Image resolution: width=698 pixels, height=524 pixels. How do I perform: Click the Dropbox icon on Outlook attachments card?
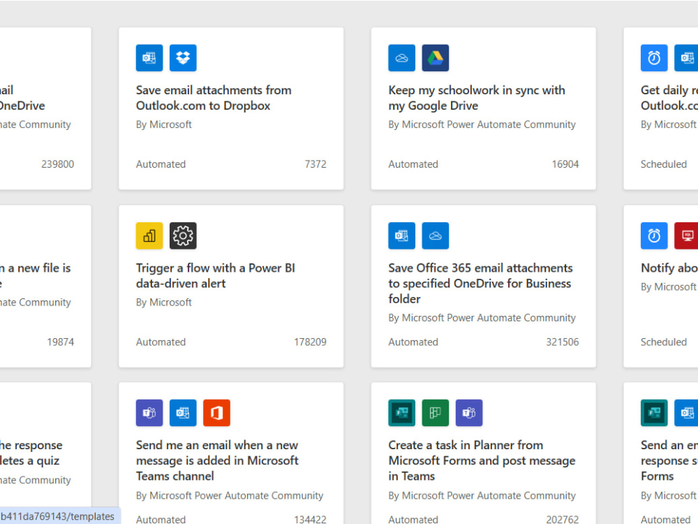(183, 58)
